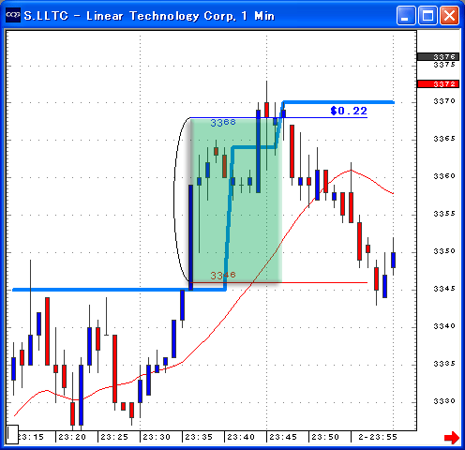Image resolution: width=465 pixels, height=450 pixels.
Task: Close the S.LLTC chart window
Action: pyautogui.click(x=449, y=15)
